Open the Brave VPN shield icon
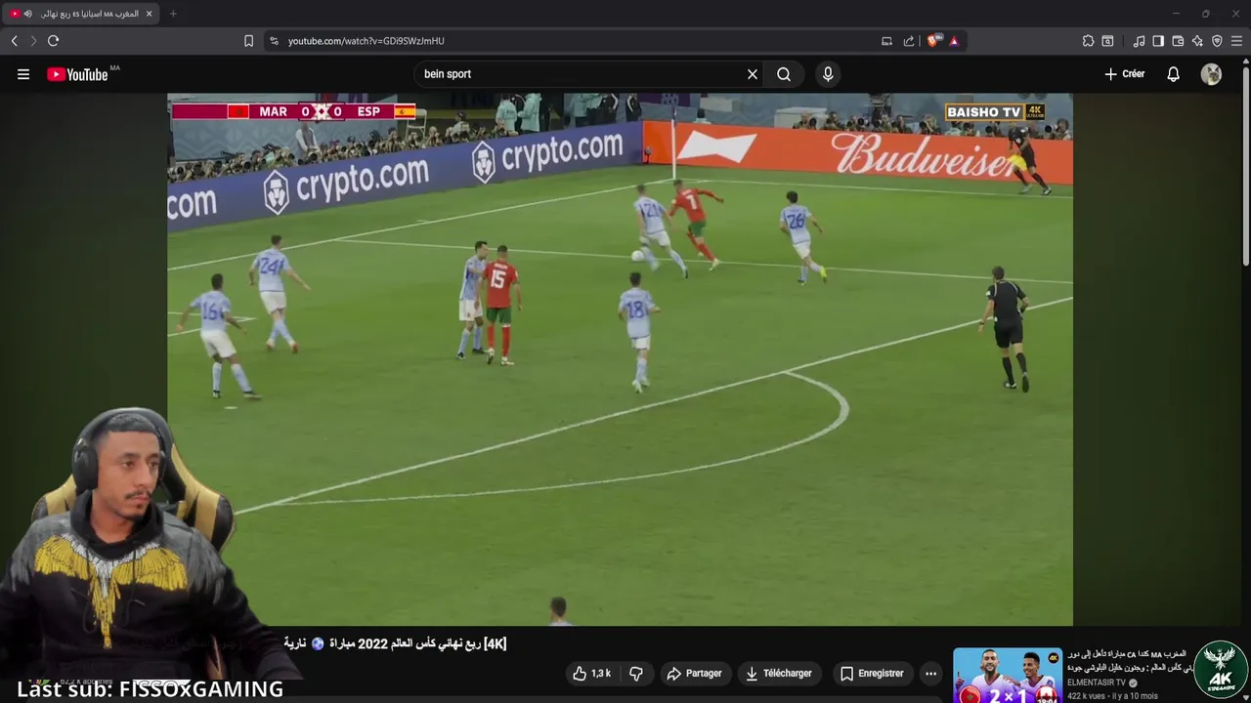 [x=1217, y=41]
